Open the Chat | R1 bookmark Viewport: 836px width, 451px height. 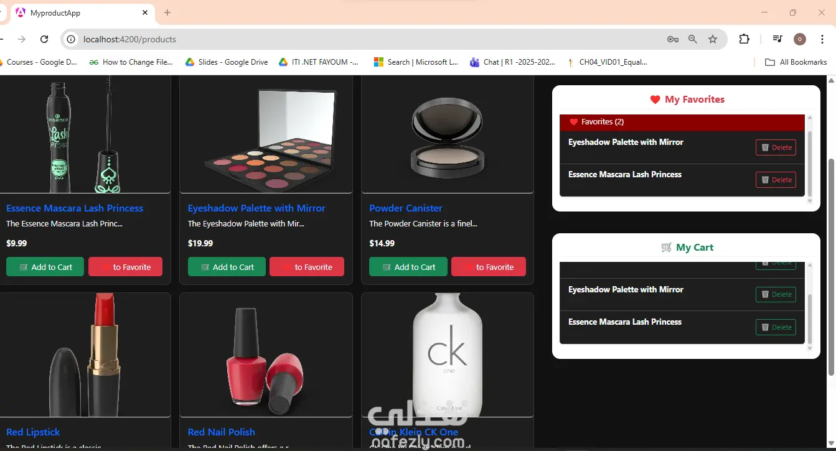coord(513,62)
